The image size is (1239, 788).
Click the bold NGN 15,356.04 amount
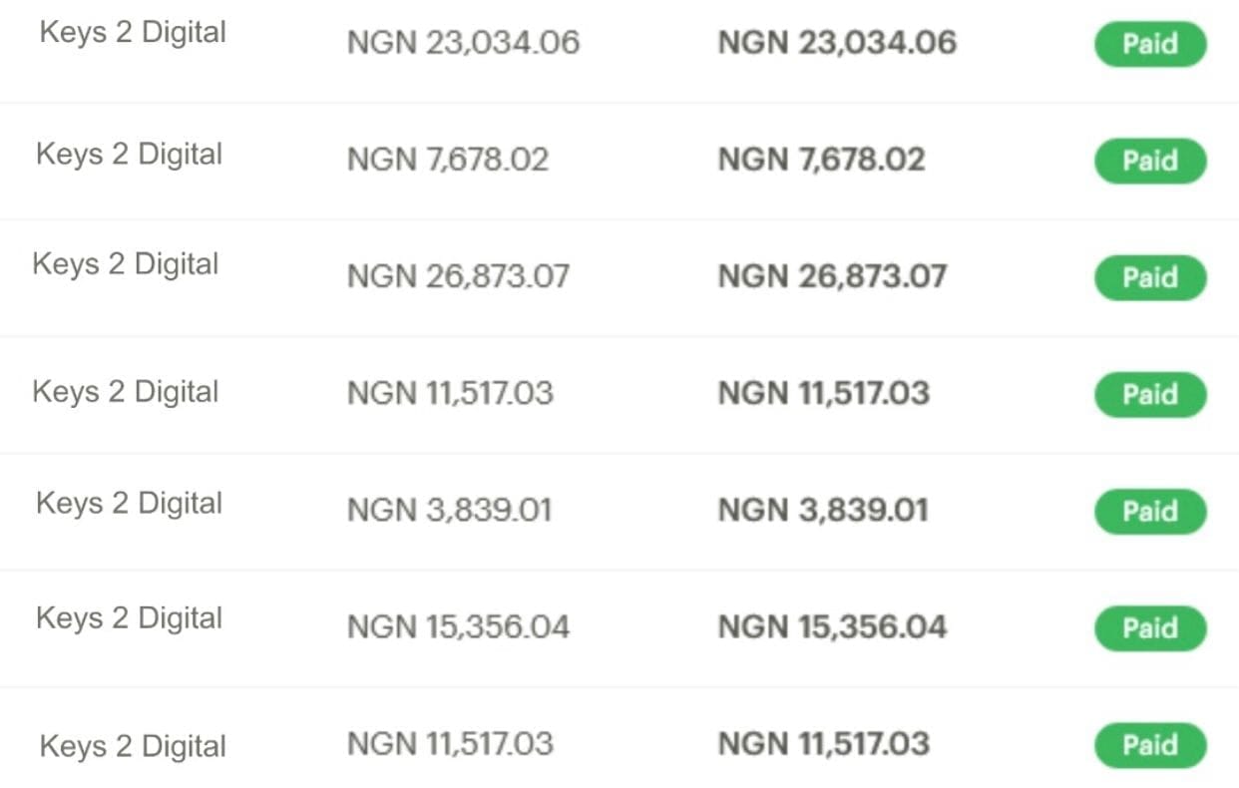(832, 626)
